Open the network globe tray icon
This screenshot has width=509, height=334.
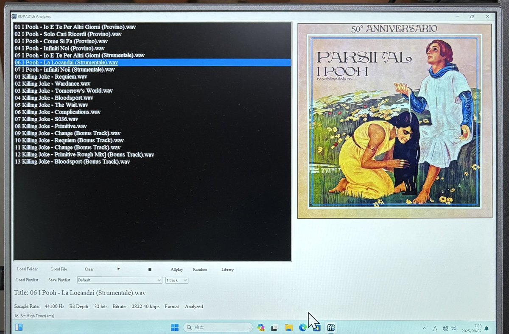(x=445, y=328)
